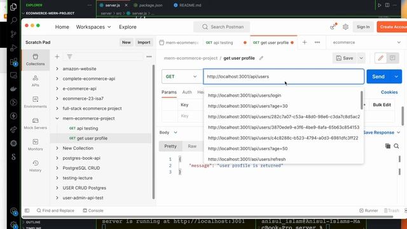This screenshot has width=407, height=229.
Task: Click the Search Postman field
Action: [222, 27]
